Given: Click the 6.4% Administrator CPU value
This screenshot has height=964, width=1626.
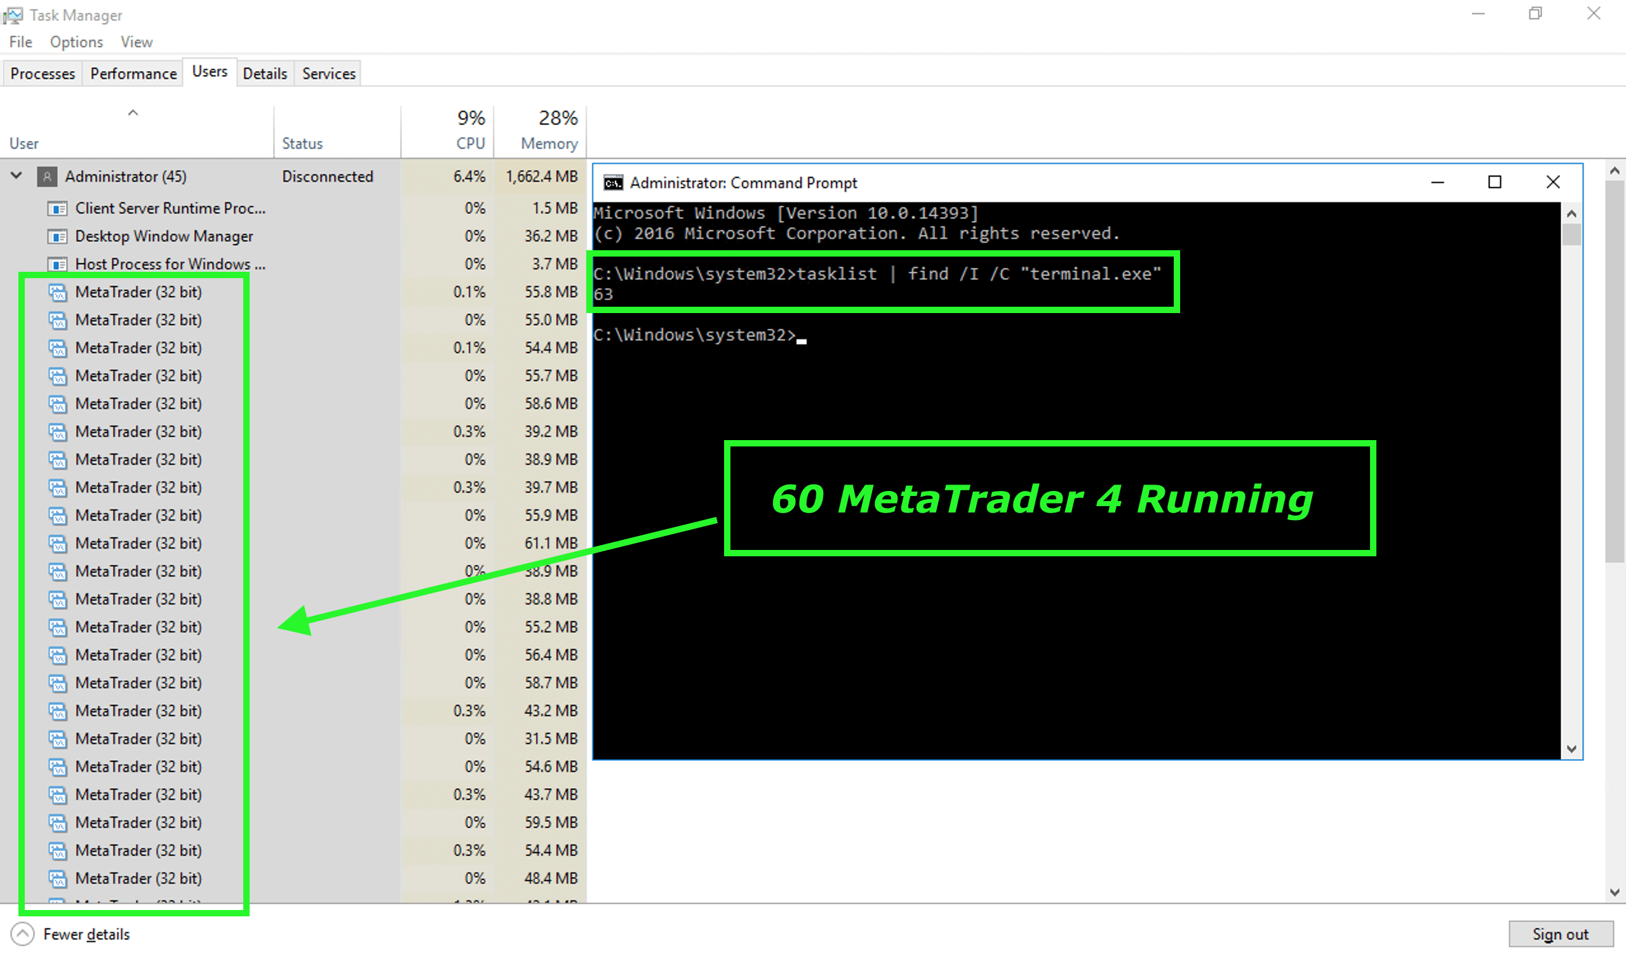Looking at the screenshot, I should [x=469, y=177].
